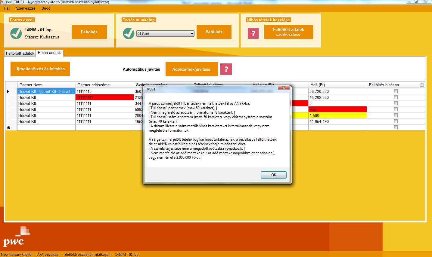432x257 pixels.
Task: Check Feltöltés hibásan for 41,954,490 row
Action: pos(396,121)
